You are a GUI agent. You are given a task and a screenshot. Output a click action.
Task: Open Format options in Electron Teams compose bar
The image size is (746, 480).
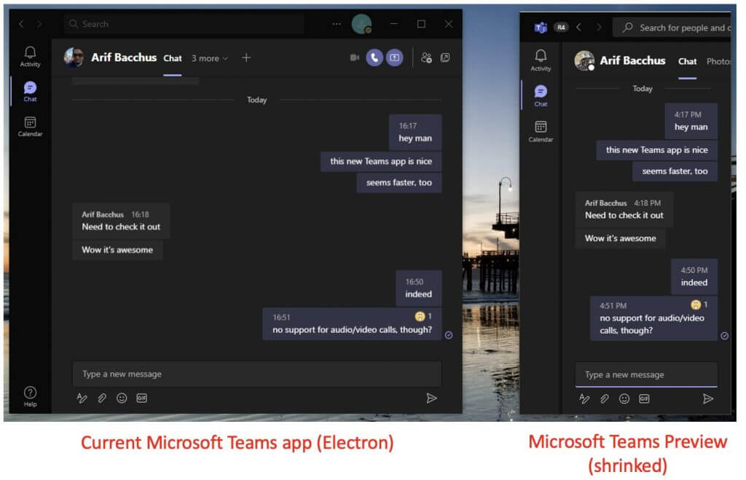[82, 398]
